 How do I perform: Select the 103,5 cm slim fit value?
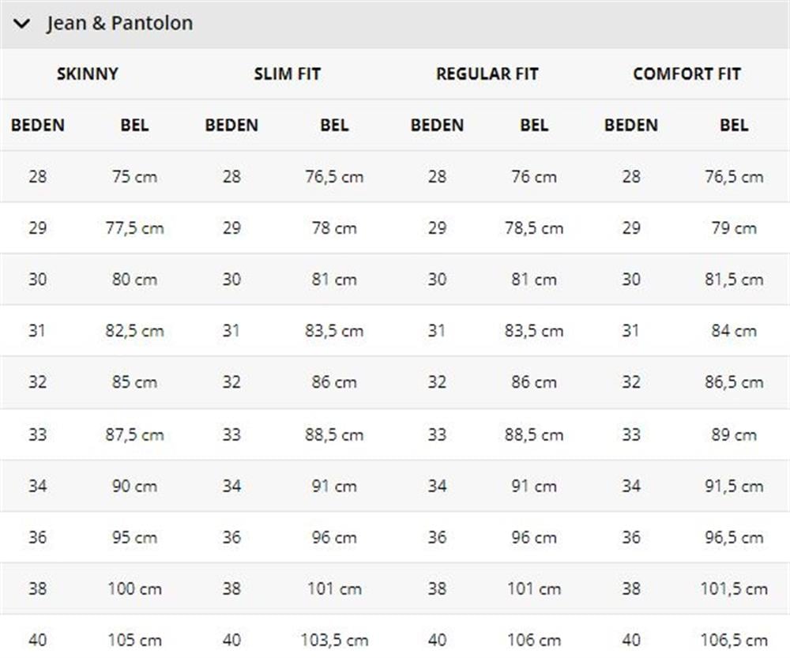[334, 641]
